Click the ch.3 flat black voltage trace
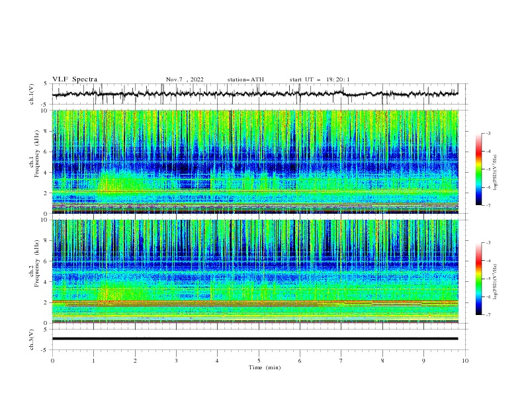Image resolution: width=524 pixels, height=405 pixels. (x=255, y=339)
